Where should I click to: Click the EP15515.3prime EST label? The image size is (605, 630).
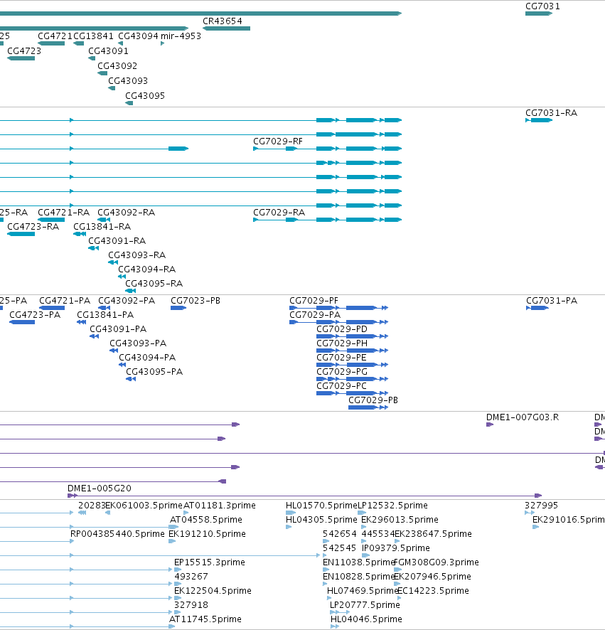(x=210, y=562)
